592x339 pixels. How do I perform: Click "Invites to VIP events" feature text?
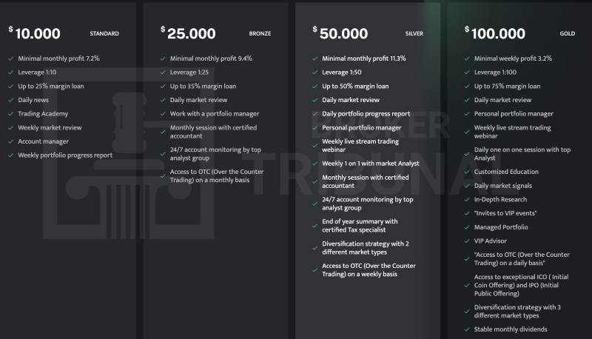tap(505, 213)
